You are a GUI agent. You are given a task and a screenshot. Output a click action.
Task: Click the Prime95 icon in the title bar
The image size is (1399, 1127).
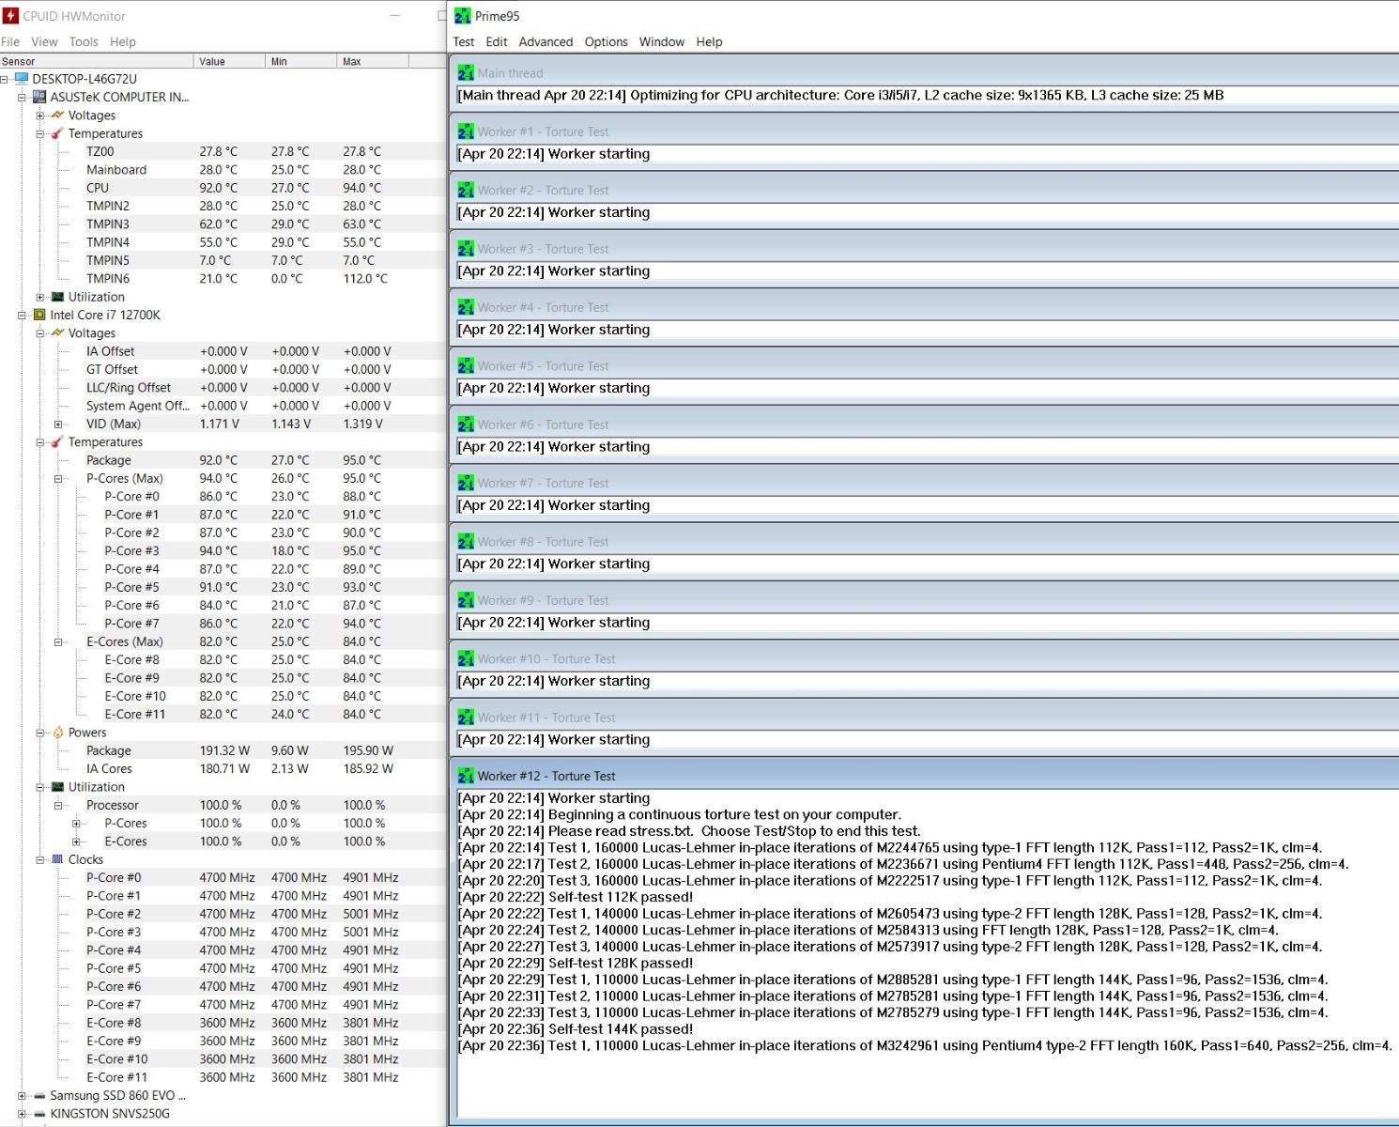[462, 16]
